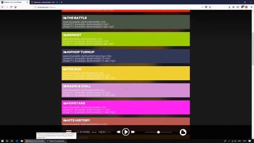Screen dimensions: 254x143
Task: Click the #DREIST station heading
Action: (x=72, y=35)
